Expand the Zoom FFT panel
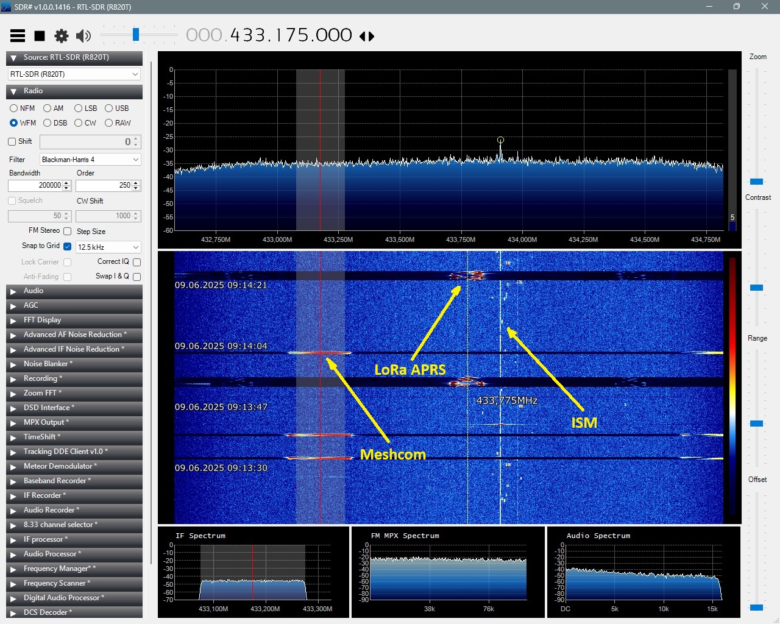Image resolution: width=780 pixels, height=624 pixels. (x=74, y=394)
